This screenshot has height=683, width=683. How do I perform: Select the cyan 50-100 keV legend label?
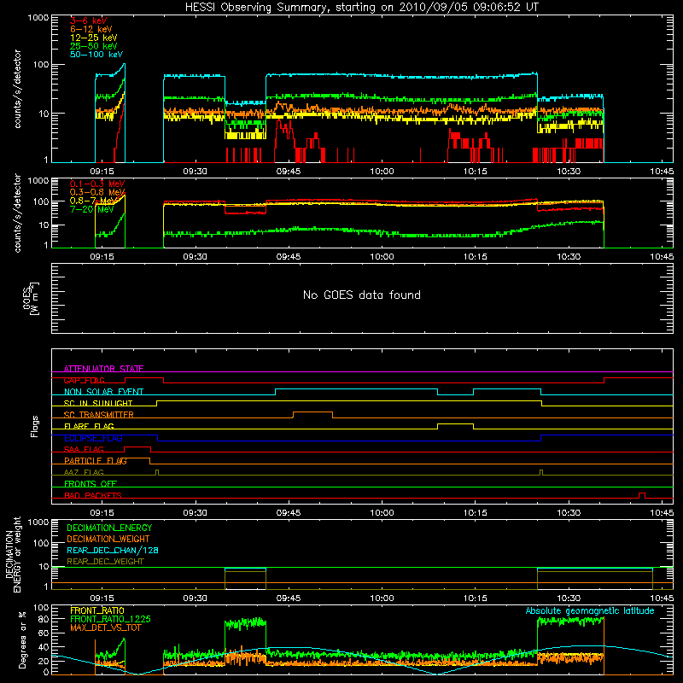point(96,55)
